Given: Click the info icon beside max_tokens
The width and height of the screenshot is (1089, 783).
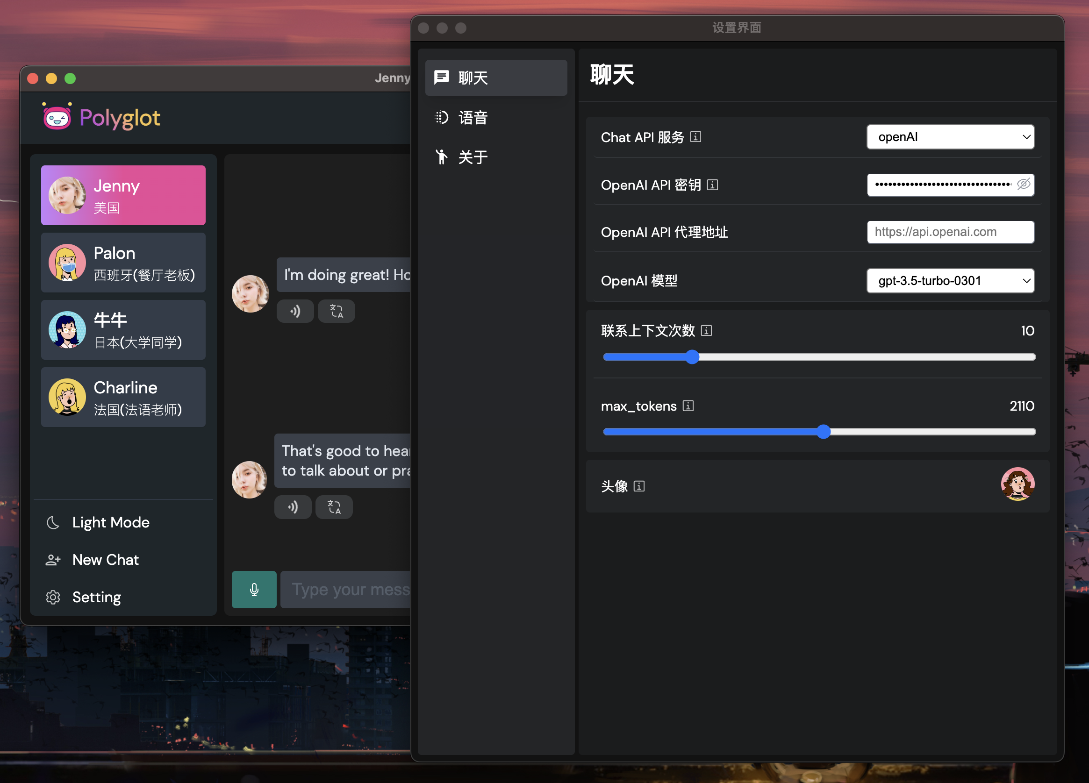Looking at the screenshot, I should 688,406.
